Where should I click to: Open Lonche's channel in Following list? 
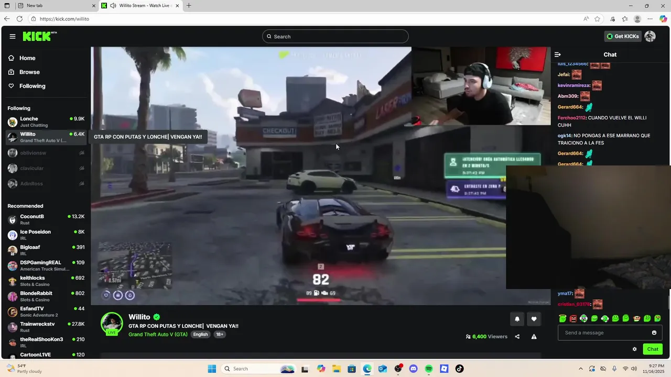46,121
